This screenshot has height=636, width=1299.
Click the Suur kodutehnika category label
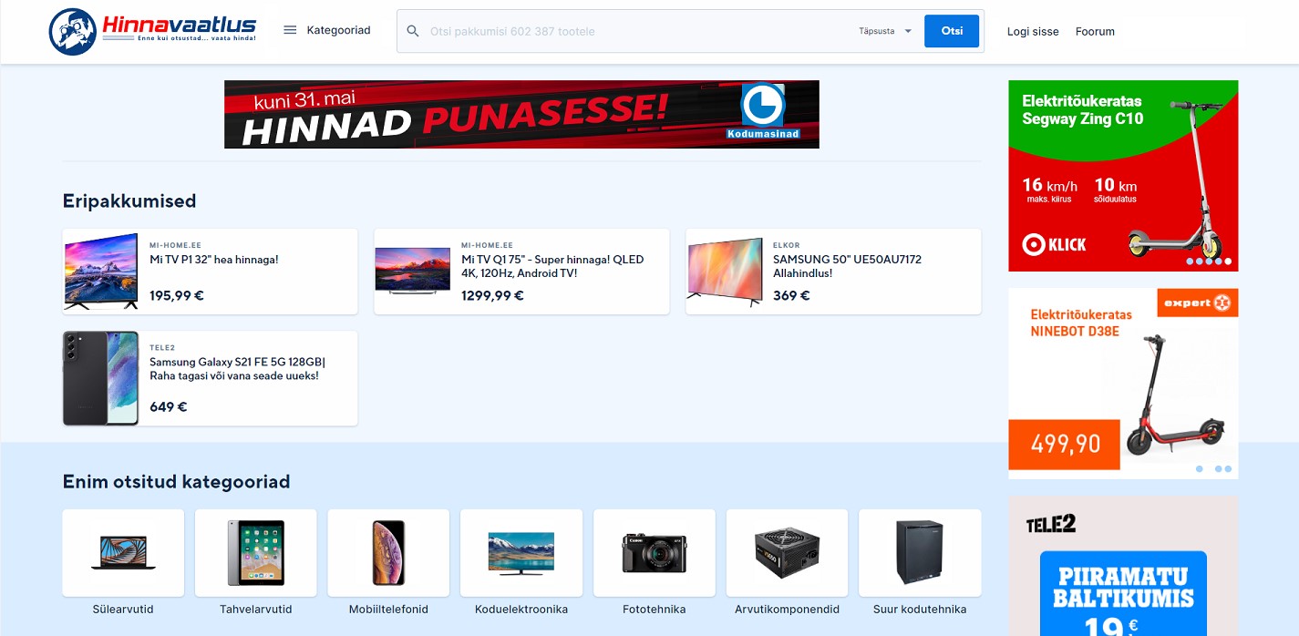[920, 610]
